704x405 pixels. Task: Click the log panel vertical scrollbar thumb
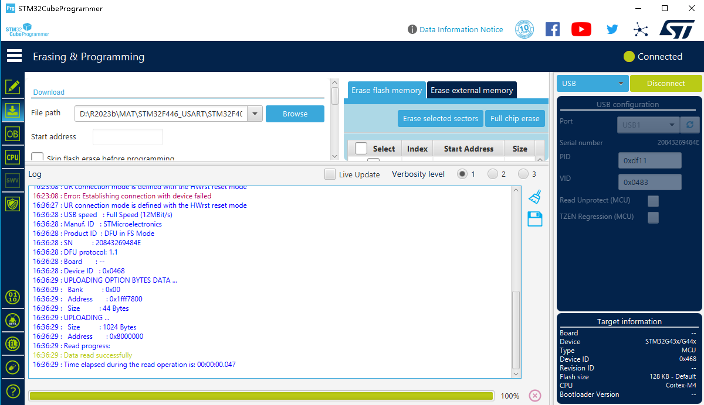coord(516,329)
